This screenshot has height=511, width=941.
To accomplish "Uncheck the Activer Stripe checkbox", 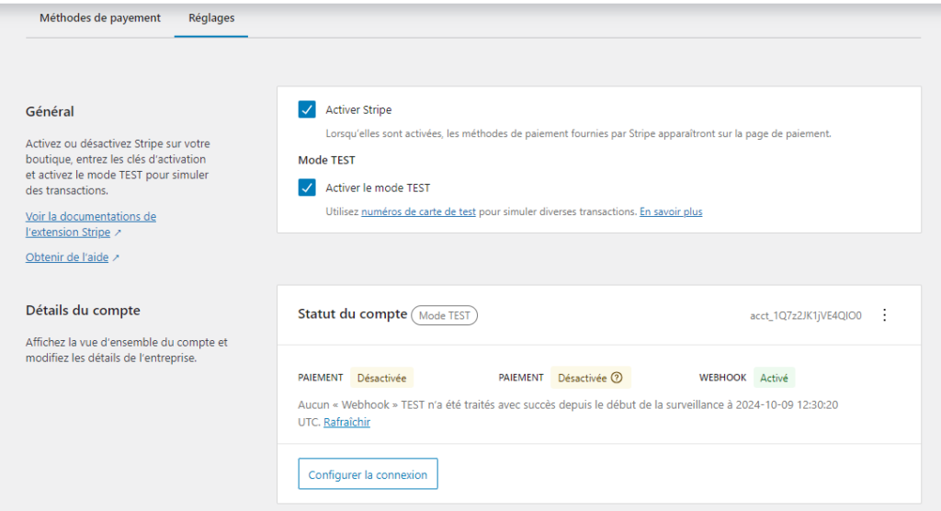I will click(307, 110).
